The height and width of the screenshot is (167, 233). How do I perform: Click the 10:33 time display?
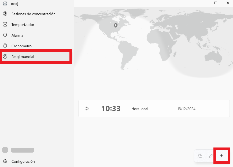pyautogui.click(x=111, y=109)
